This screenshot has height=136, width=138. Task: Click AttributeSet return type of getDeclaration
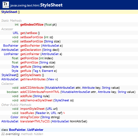pyautogui.click(x=10, y=50)
